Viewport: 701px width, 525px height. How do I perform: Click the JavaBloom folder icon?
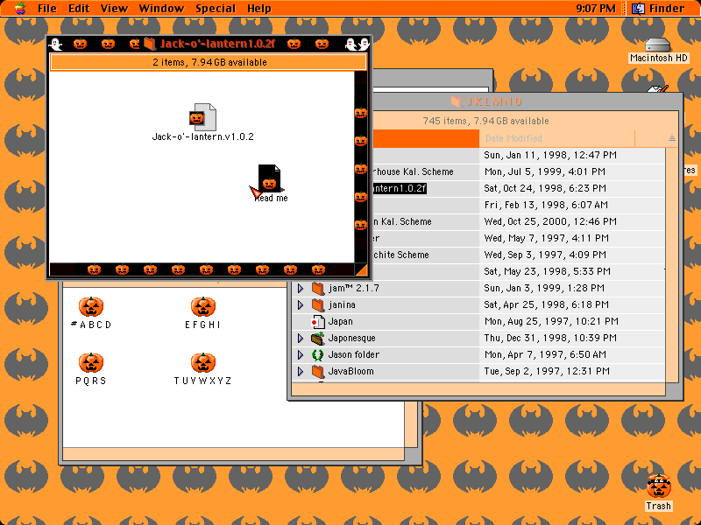pyautogui.click(x=318, y=371)
